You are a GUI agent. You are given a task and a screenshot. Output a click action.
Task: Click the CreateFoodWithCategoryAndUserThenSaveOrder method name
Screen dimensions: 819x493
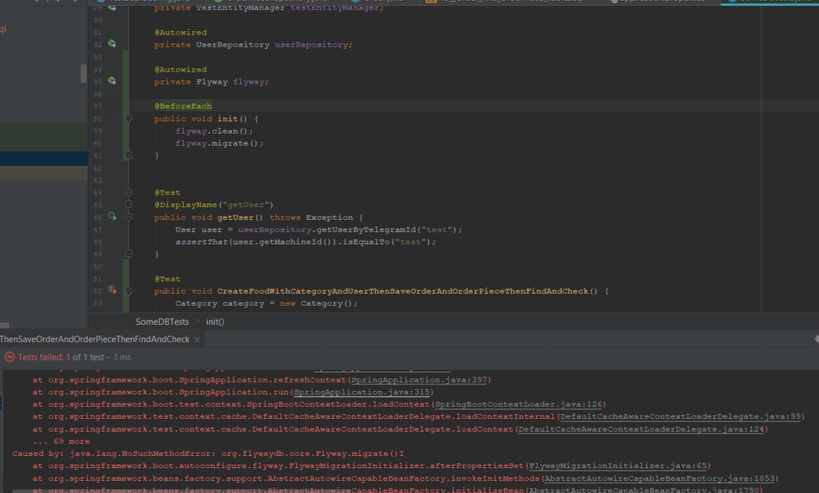click(402, 291)
